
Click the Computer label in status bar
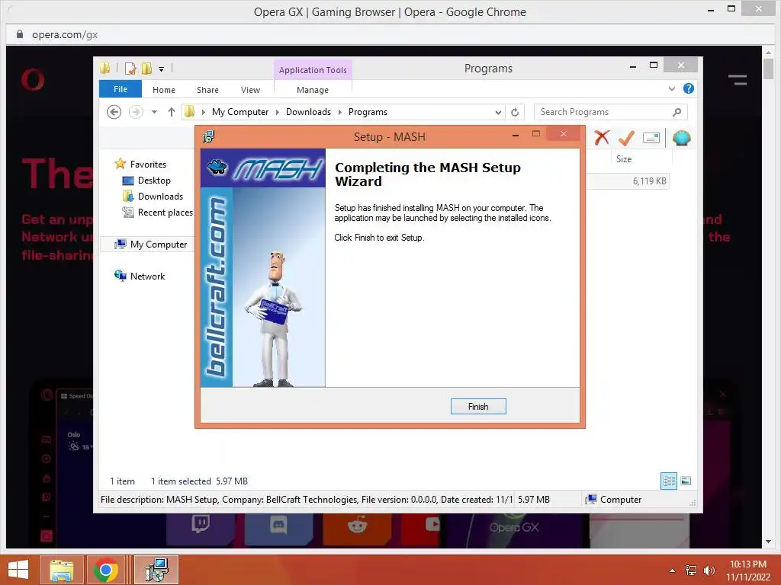click(621, 500)
